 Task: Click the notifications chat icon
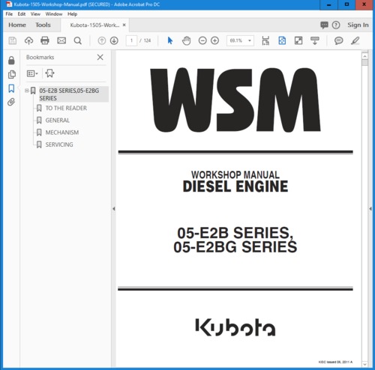tap(324, 25)
